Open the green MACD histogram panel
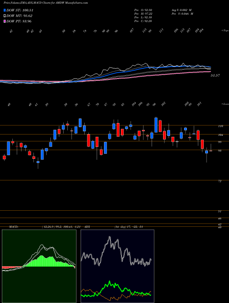 [39, 266]
